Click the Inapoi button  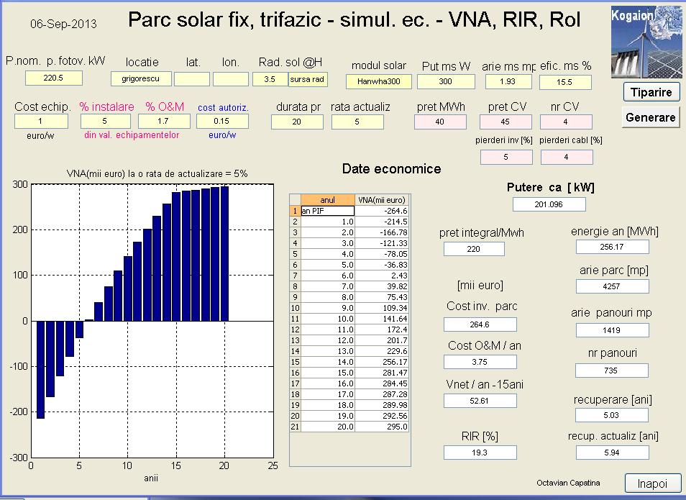[653, 483]
